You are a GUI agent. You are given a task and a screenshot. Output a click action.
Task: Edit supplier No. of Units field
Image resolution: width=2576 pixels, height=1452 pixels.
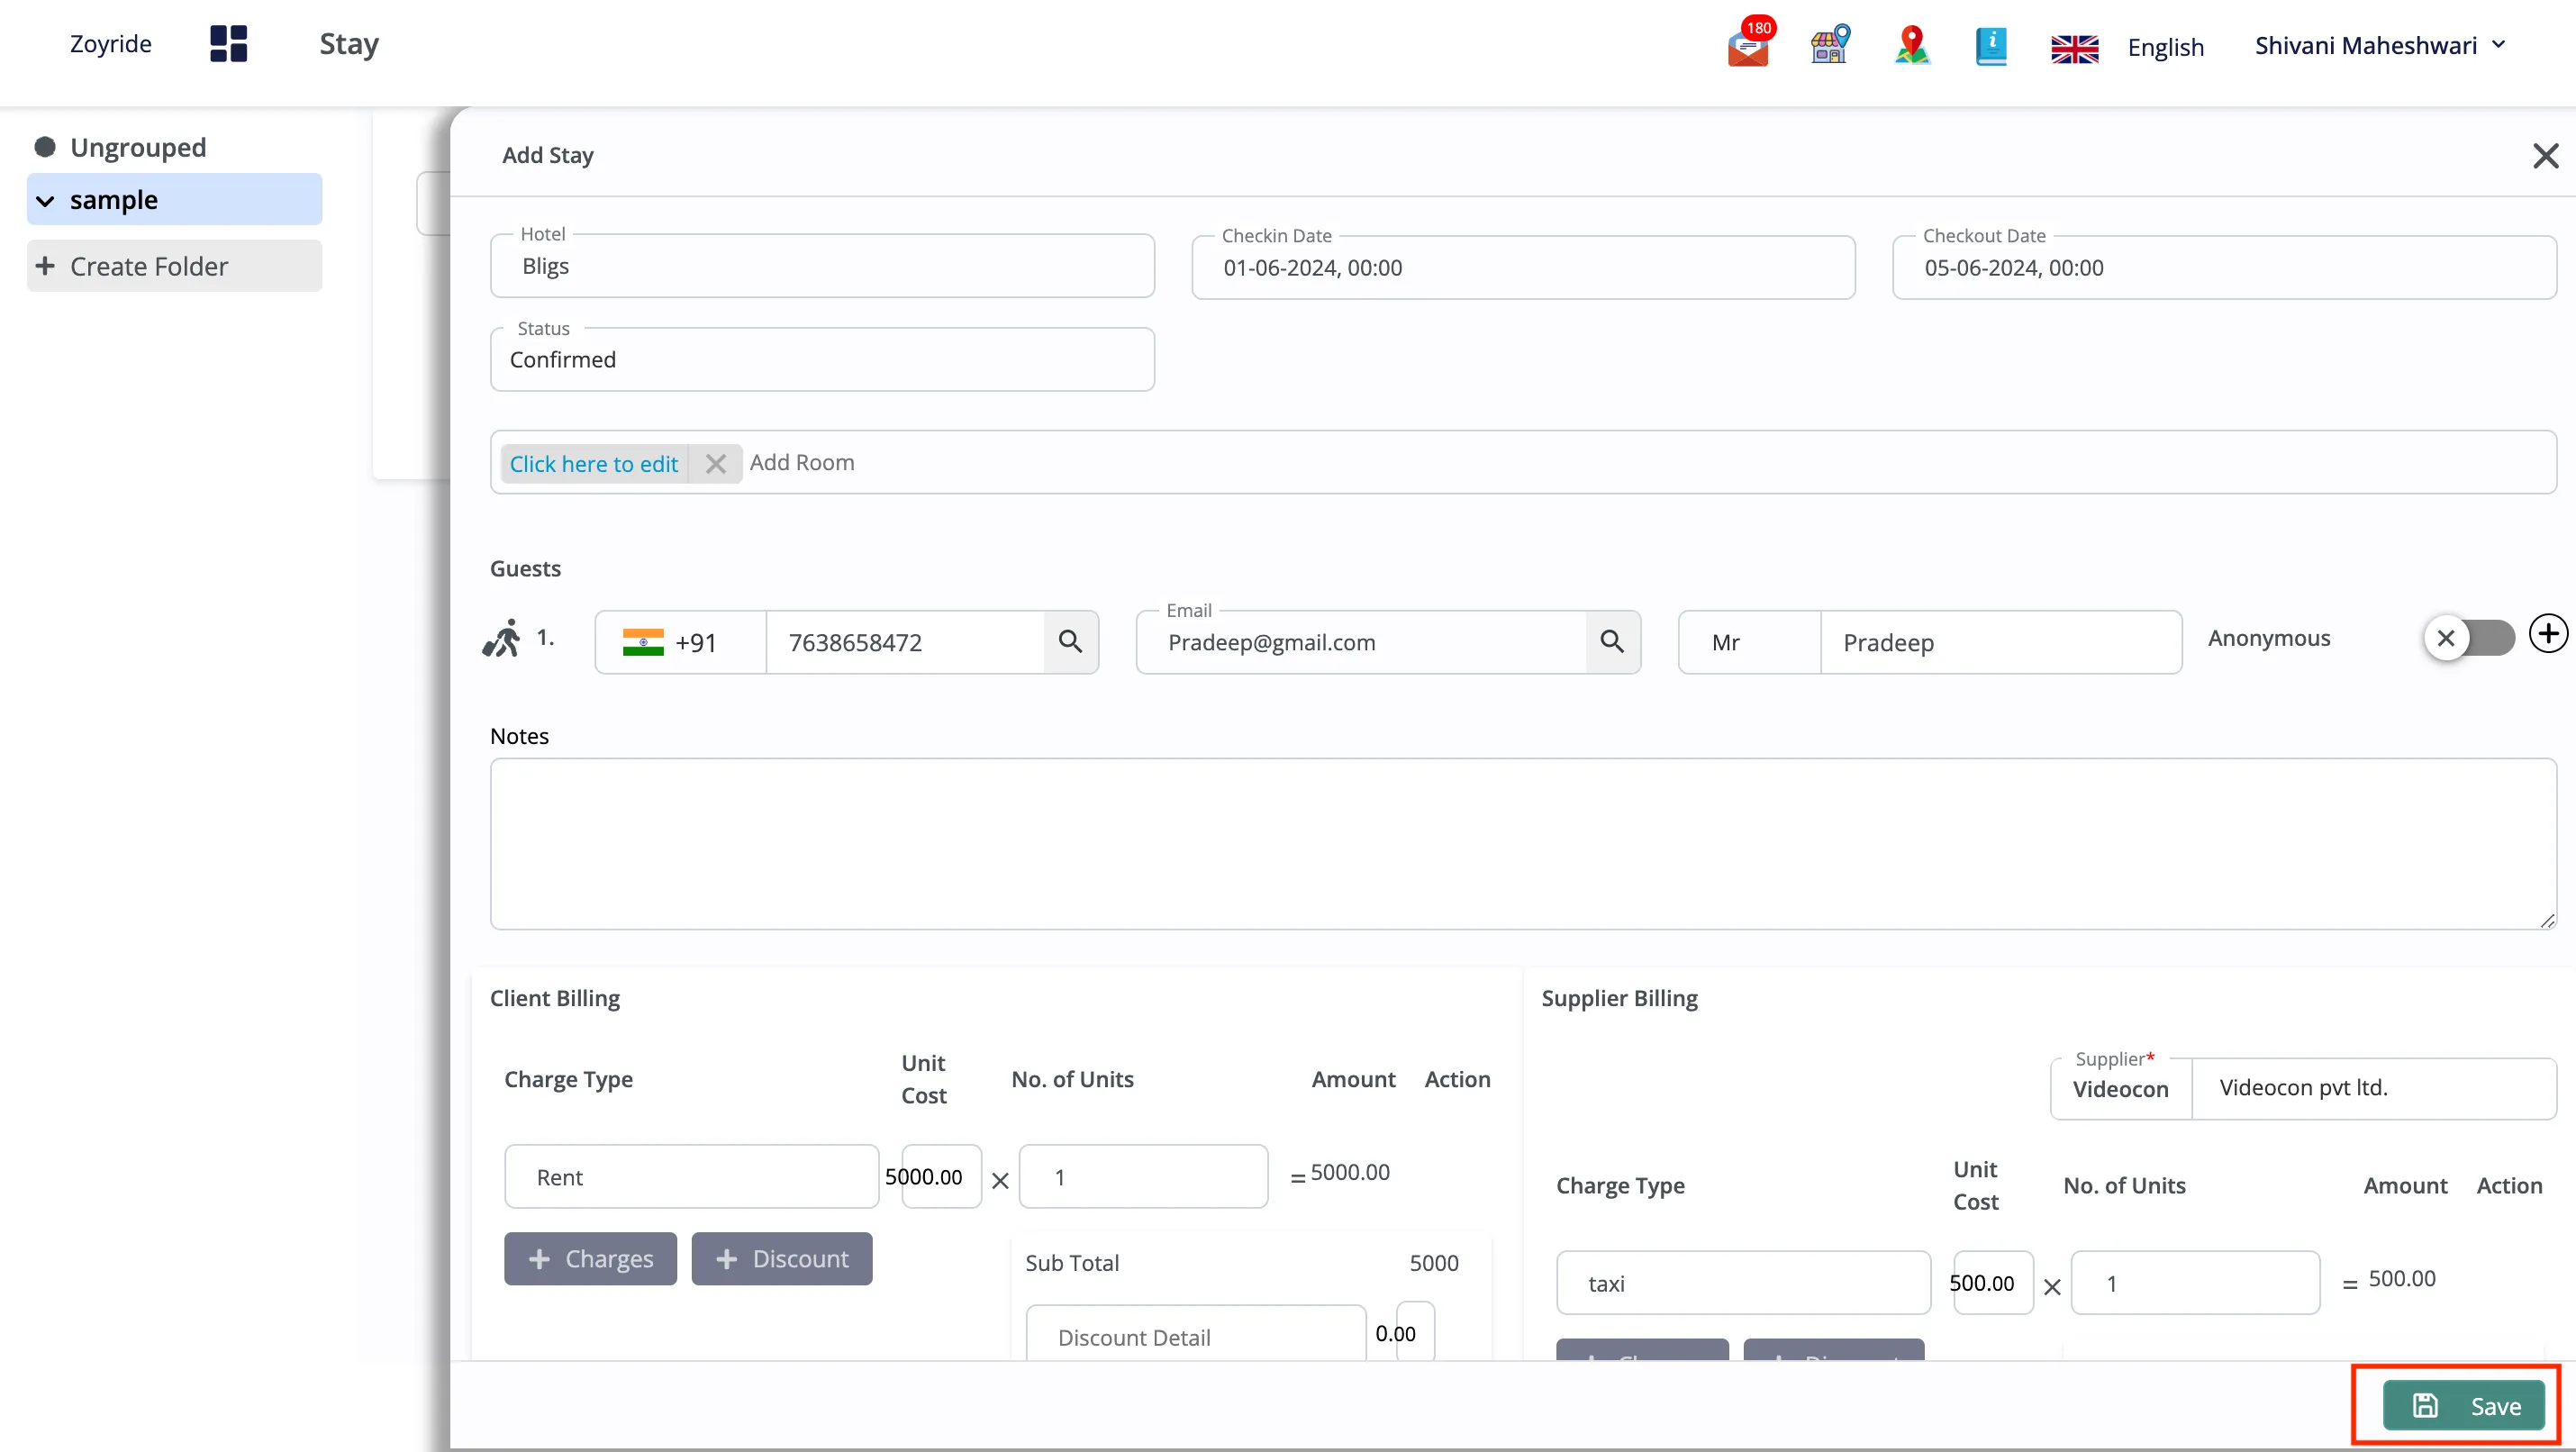point(2195,1283)
